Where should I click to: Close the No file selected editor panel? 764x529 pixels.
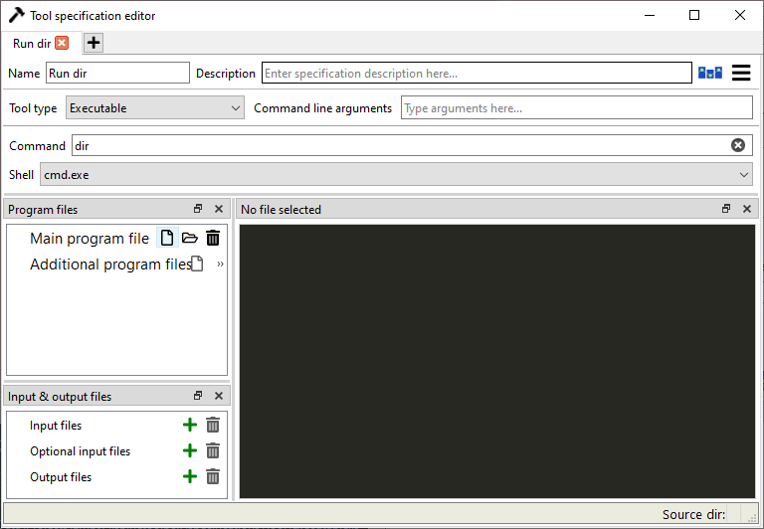(x=747, y=209)
